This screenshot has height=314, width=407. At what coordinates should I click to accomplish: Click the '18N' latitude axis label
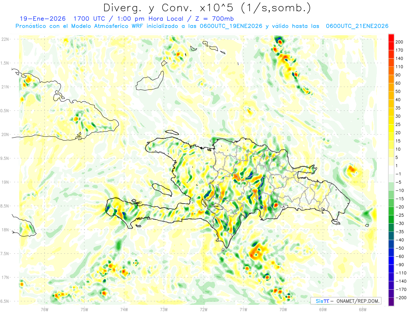point(5,230)
